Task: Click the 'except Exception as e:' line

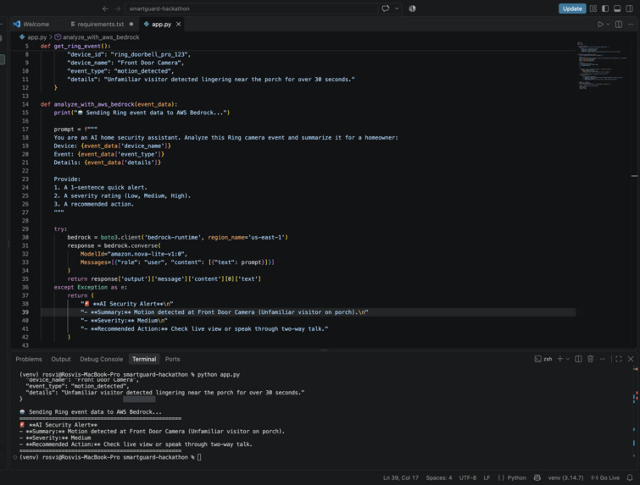Action: click(x=90, y=287)
